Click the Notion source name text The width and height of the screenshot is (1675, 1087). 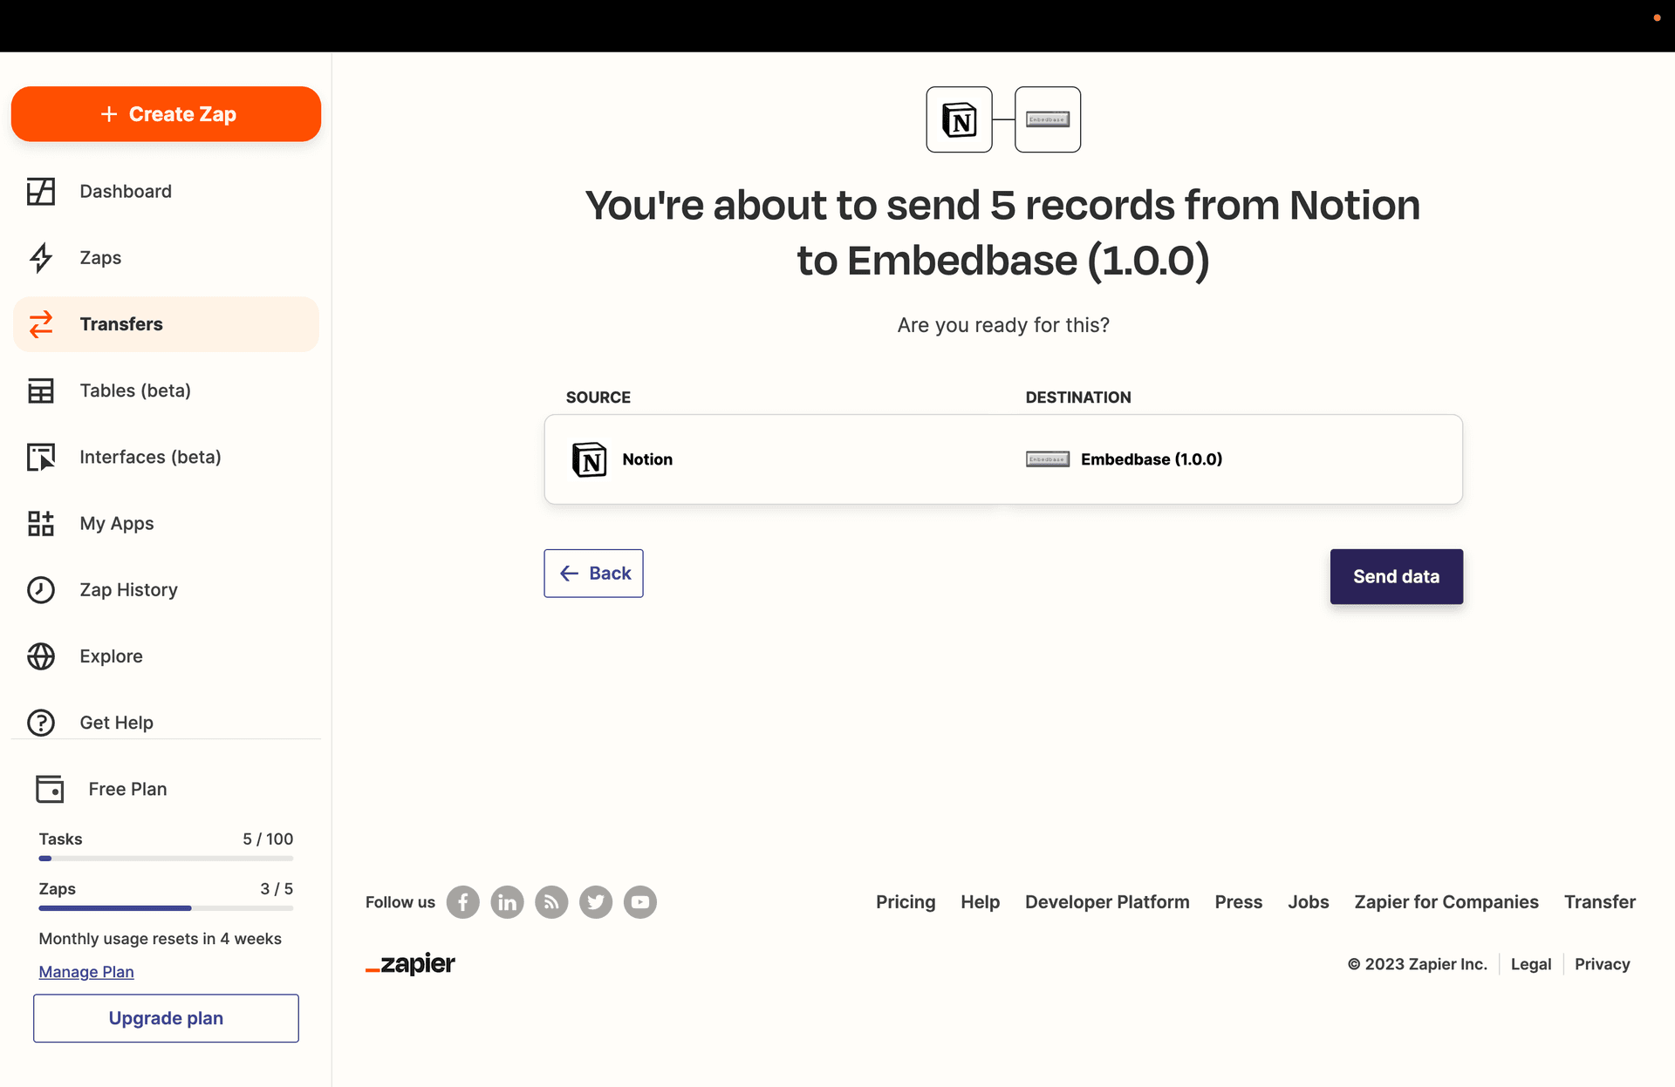point(647,459)
